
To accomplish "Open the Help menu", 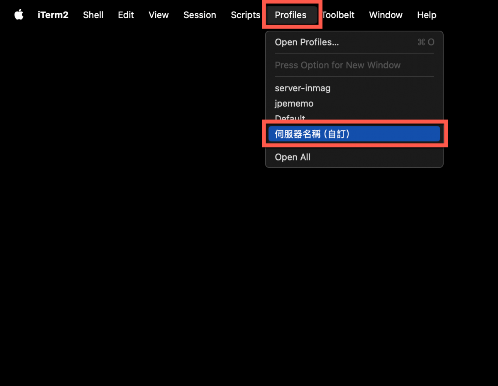I will coord(427,15).
